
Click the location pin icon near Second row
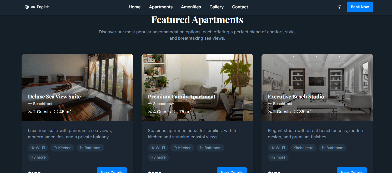[x=150, y=104]
